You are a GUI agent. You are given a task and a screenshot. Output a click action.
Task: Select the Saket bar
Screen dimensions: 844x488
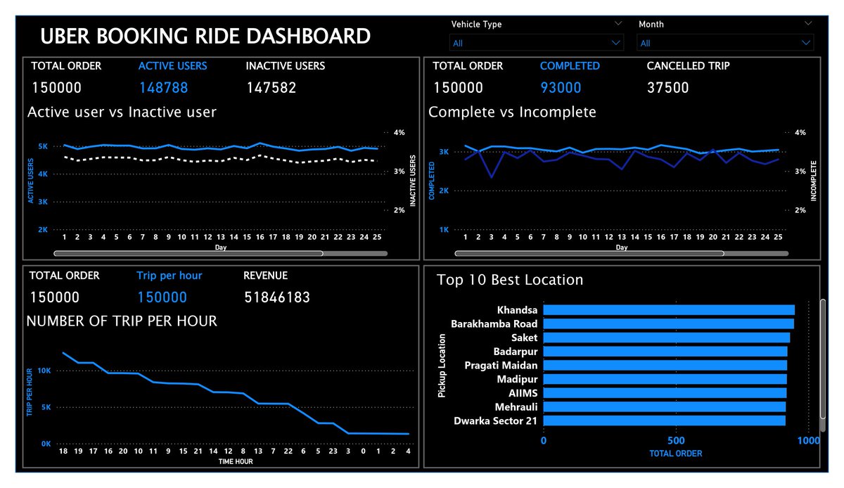[667, 338]
